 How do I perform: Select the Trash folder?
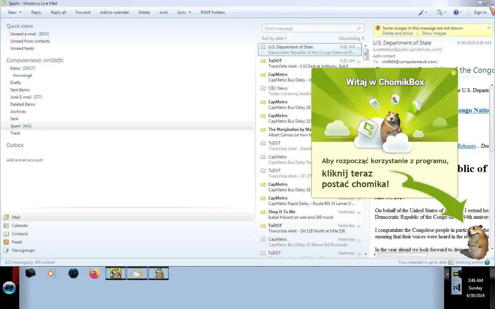coord(15,133)
